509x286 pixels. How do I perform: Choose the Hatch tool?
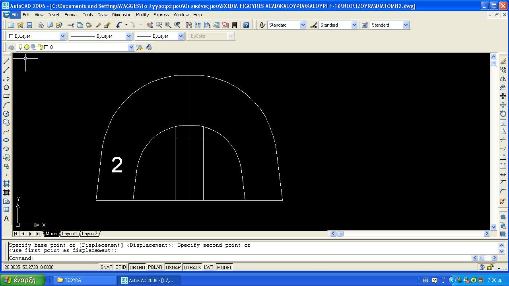6,184
